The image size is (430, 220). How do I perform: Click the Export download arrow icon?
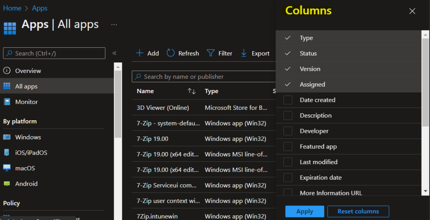[x=244, y=53]
